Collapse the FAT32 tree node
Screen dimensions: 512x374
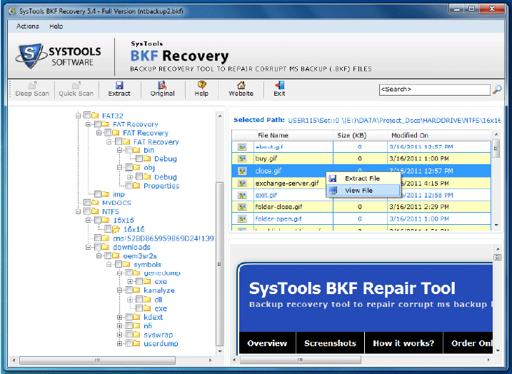click(x=78, y=116)
